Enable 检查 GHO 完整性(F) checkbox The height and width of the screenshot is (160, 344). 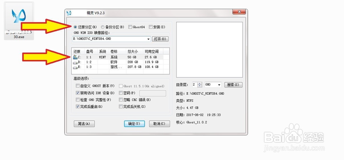[77, 100]
